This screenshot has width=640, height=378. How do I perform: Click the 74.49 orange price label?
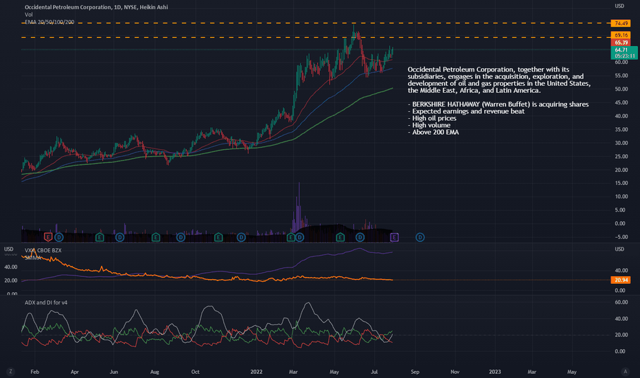(621, 23)
